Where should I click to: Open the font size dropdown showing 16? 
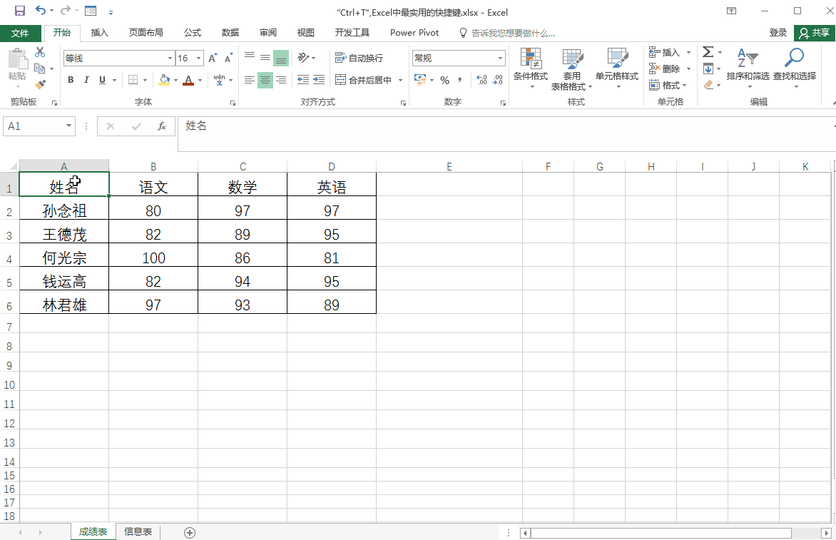[x=198, y=58]
